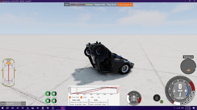Open Windows taskbar search
The width and height of the screenshot is (197, 110).
coord(7,108)
